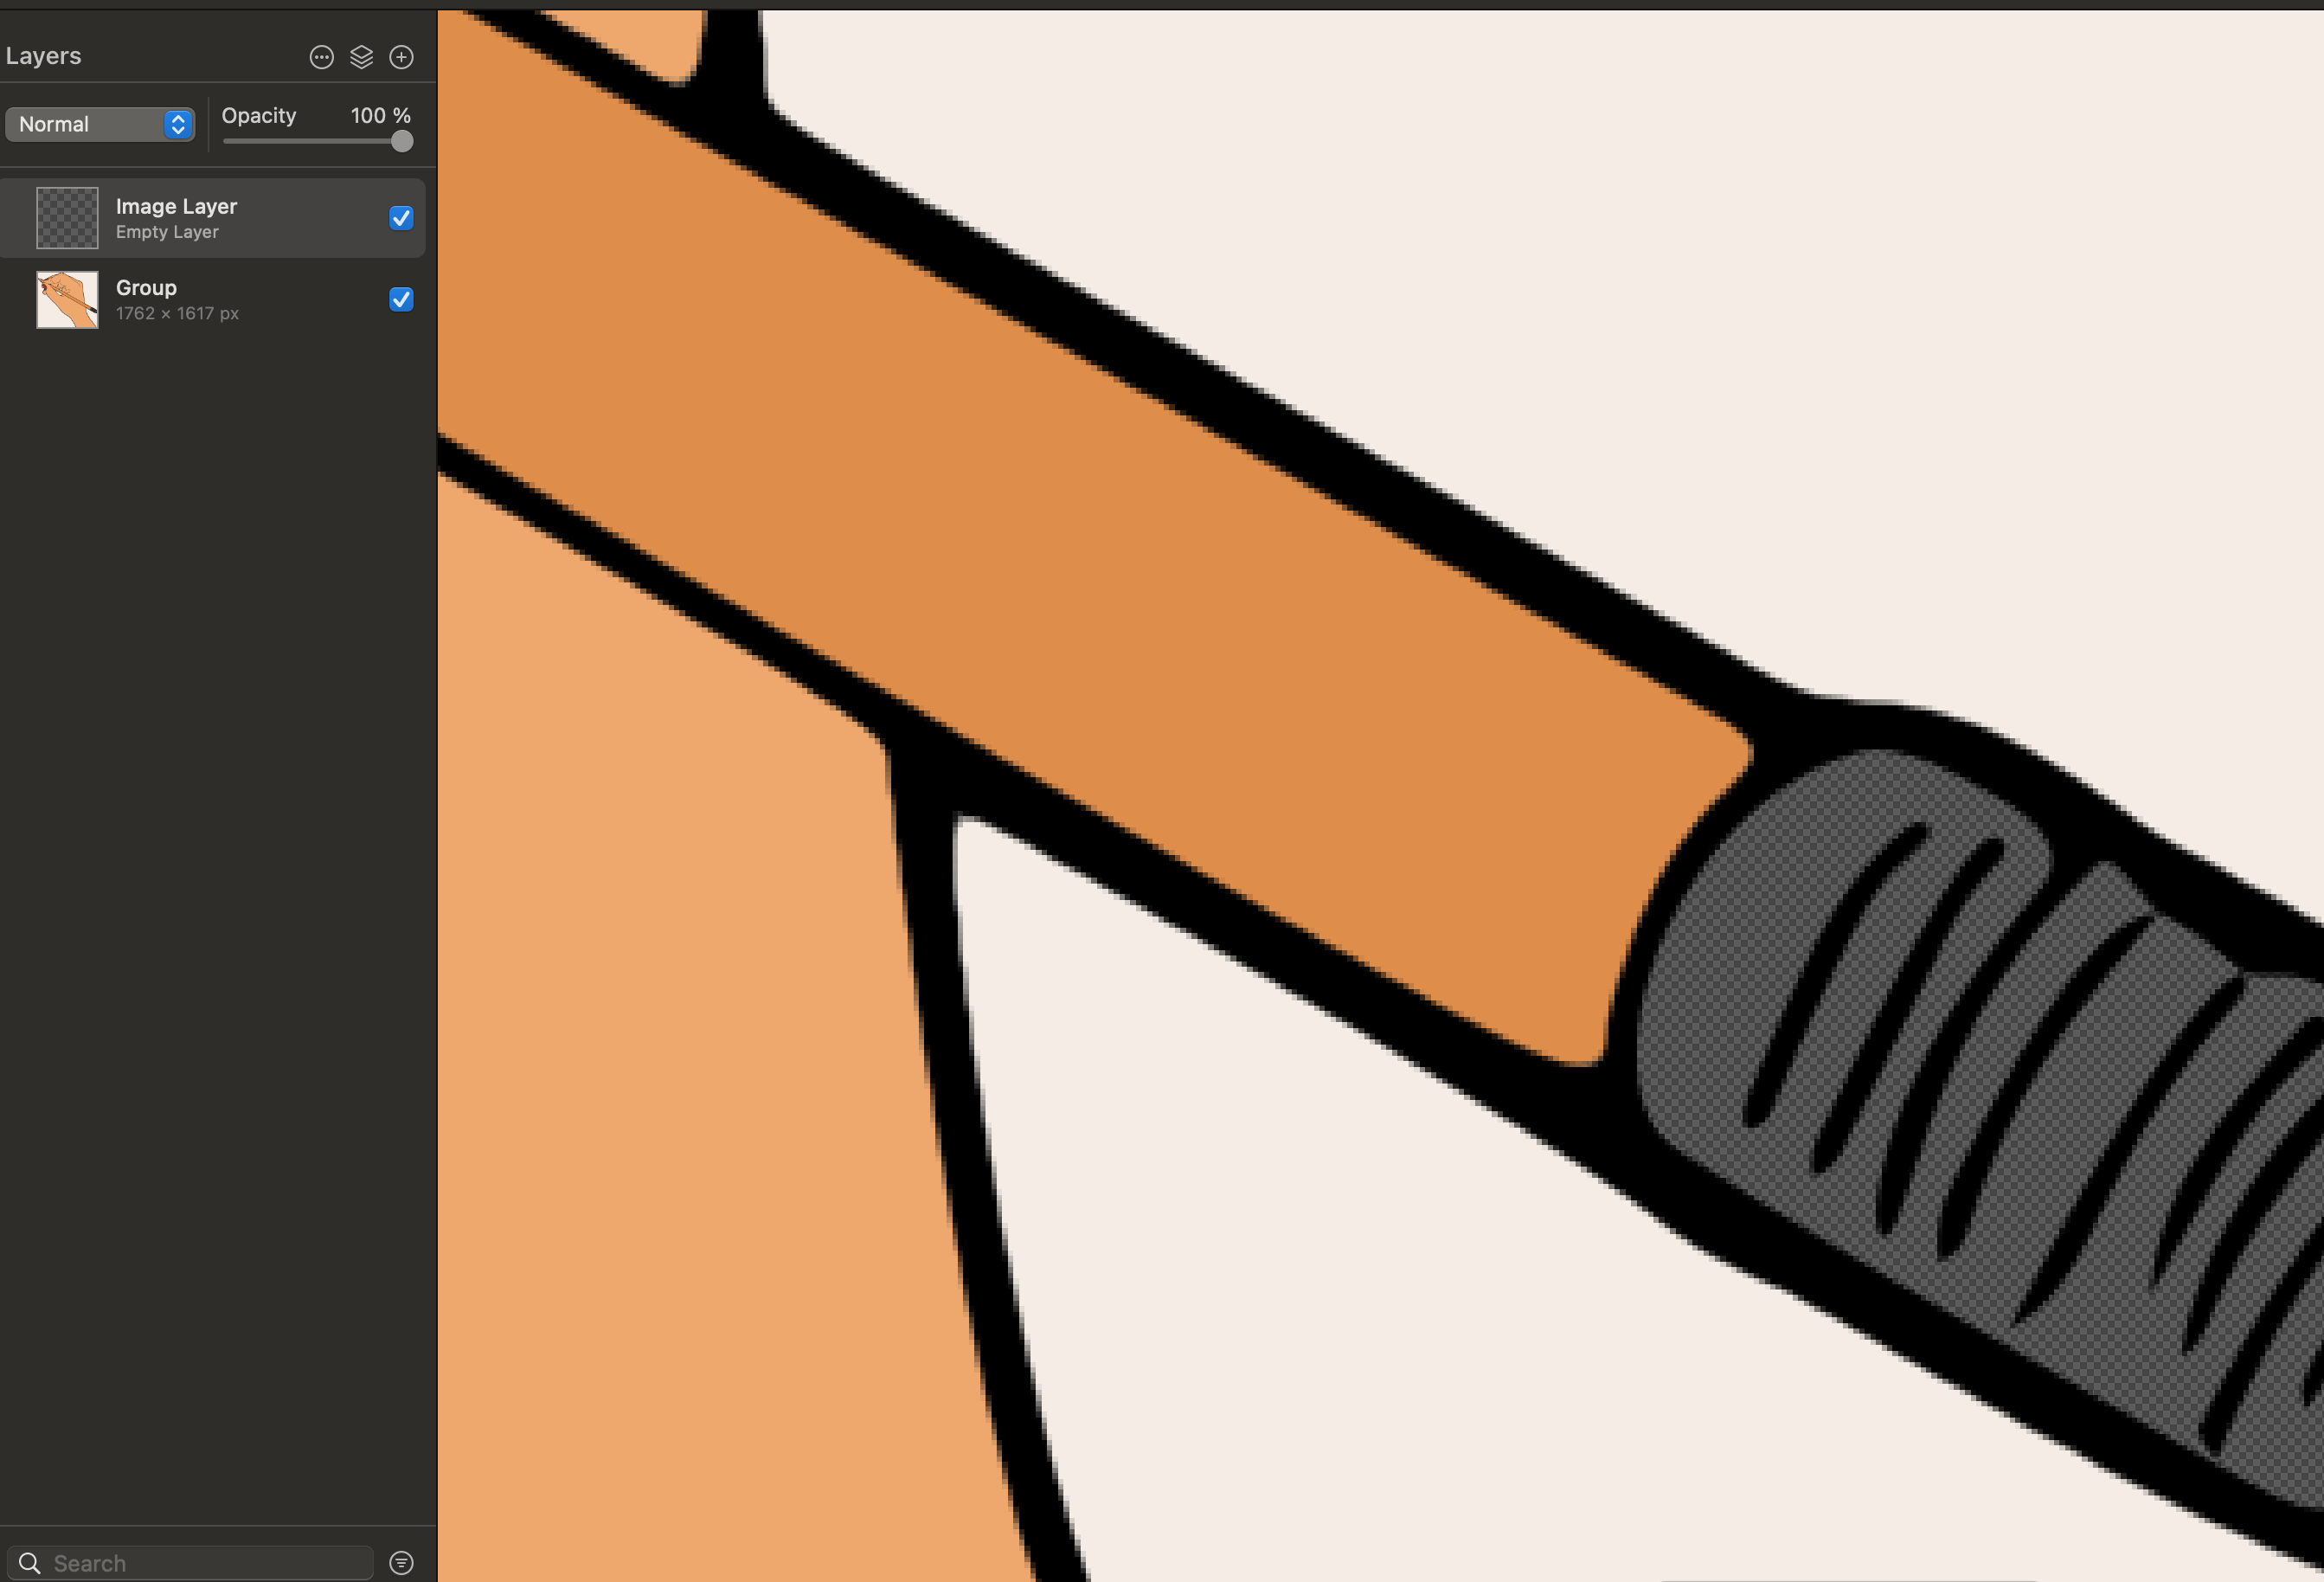Open the Normal blend mode dropdown
This screenshot has width=2324, height=1582.
pyautogui.click(x=100, y=124)
